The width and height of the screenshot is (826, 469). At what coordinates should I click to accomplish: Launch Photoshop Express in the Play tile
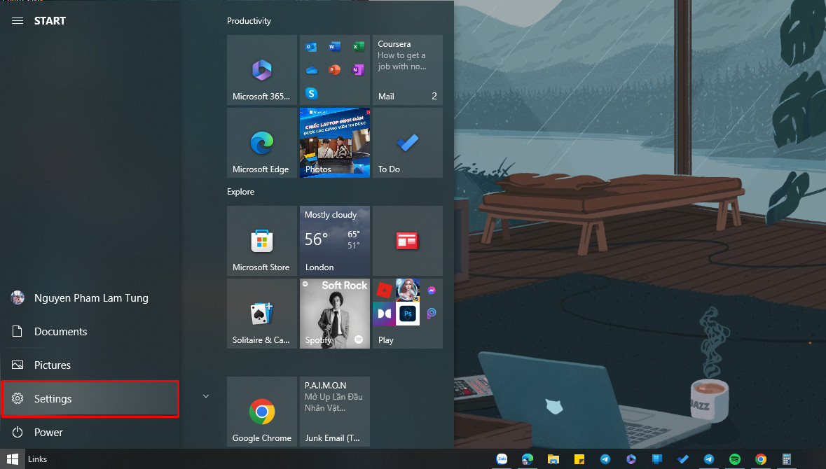click(x=408, y=314)
